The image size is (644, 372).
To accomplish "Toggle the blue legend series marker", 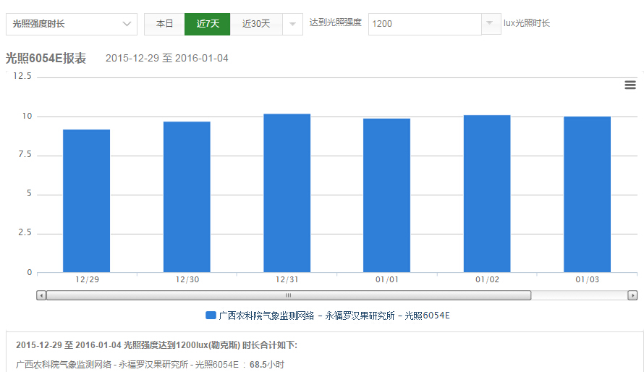I will pos(211,316).
